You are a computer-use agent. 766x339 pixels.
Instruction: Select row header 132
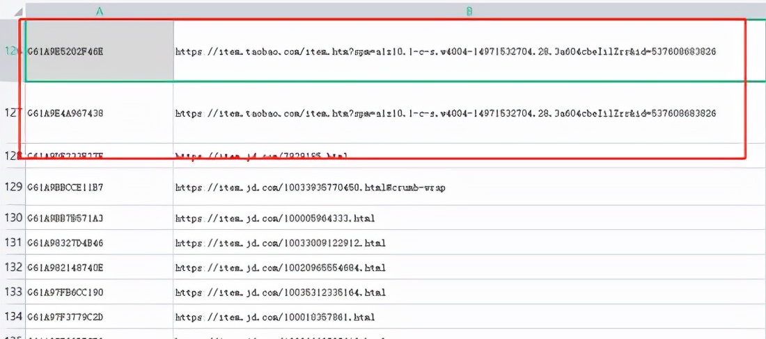[x=13, y=267]
